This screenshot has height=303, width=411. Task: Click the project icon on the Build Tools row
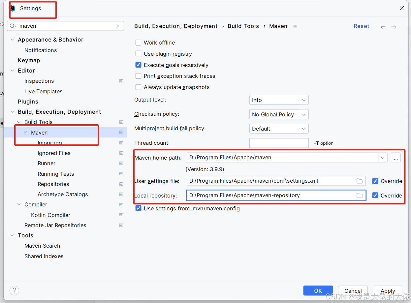click(x=121, y=122)
